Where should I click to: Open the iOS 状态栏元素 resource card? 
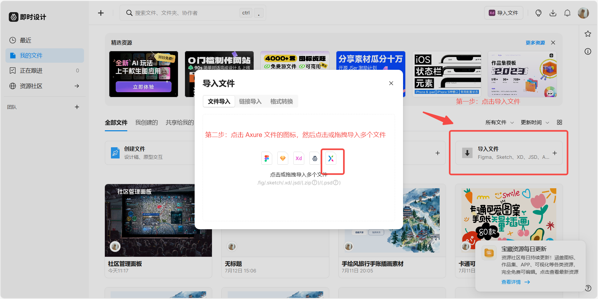pos(446,74)
